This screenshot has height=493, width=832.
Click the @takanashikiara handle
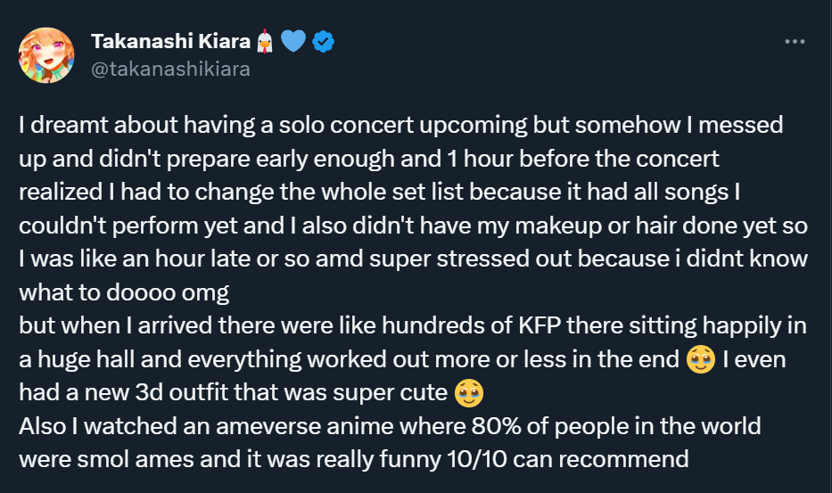click(170, 68)
